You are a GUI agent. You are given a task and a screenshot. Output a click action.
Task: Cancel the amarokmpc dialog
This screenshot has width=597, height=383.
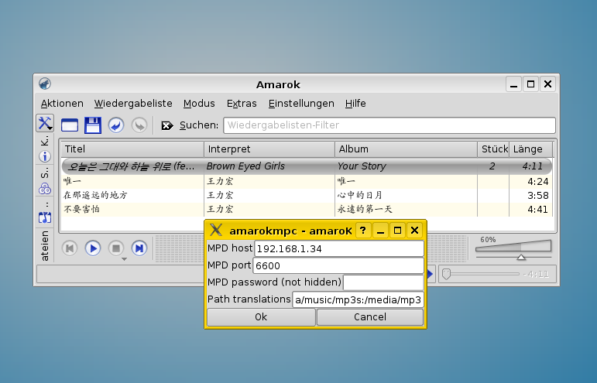370,317
